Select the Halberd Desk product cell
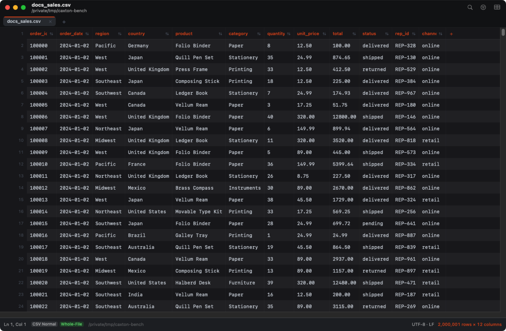This screenshot has height=331, width=506. click(x=199, y=283)
